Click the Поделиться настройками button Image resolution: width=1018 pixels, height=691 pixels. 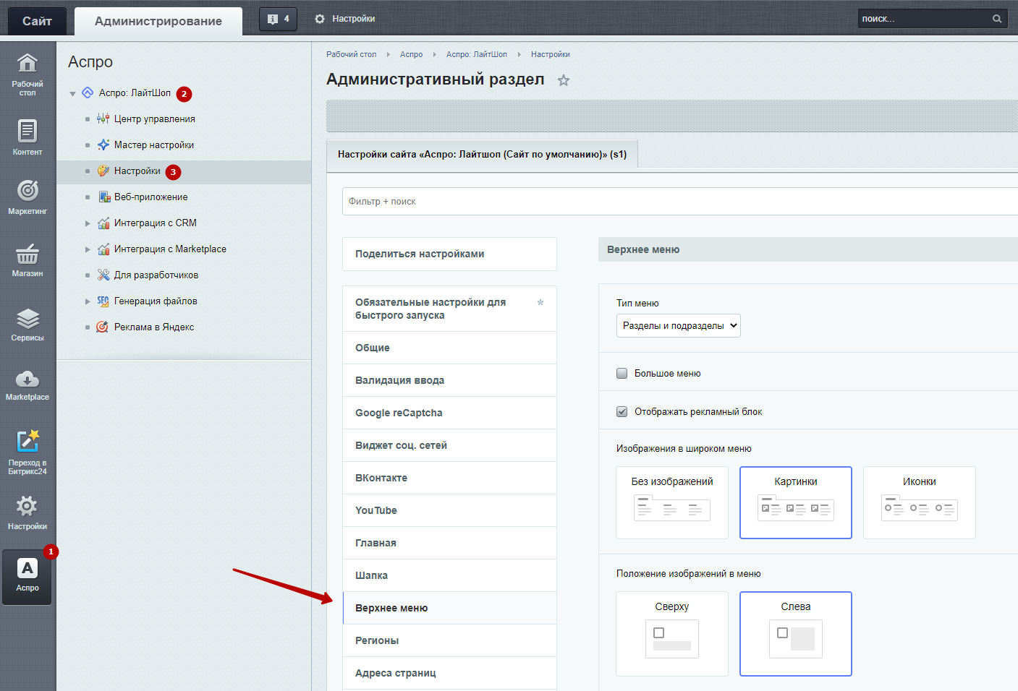pos(449,254)
